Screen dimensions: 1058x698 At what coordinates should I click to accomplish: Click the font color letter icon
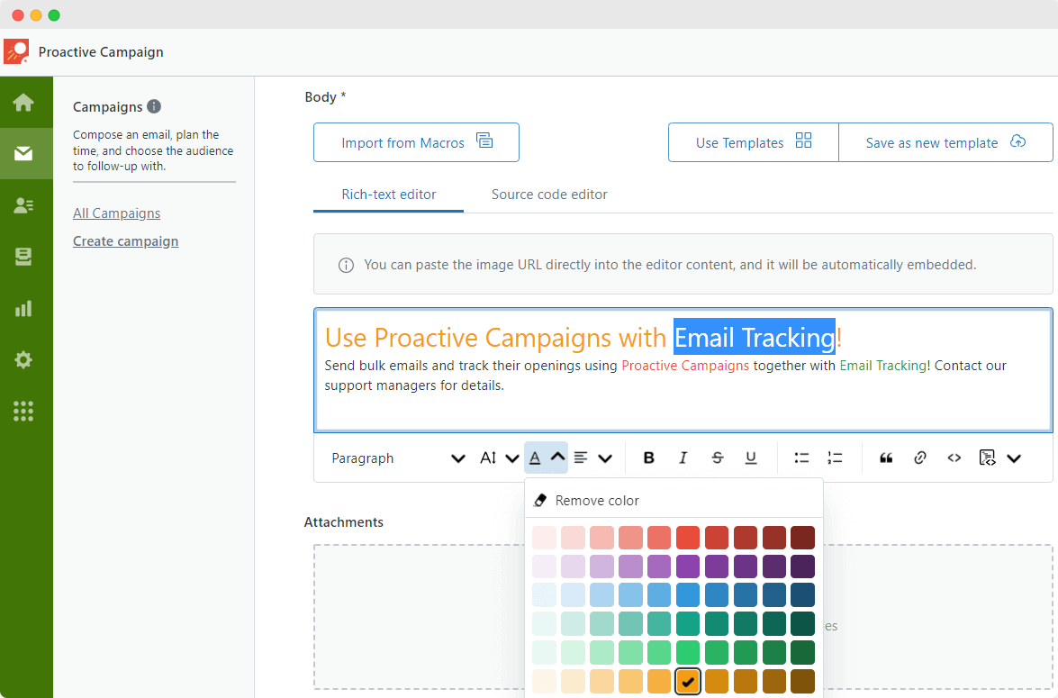tap(535, 458)
